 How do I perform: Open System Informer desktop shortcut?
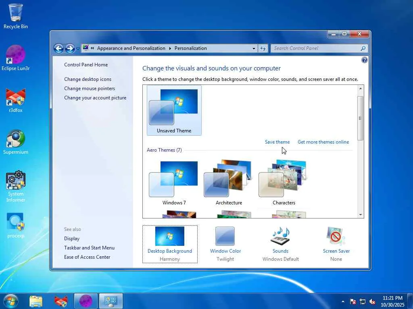click(16, 187)
